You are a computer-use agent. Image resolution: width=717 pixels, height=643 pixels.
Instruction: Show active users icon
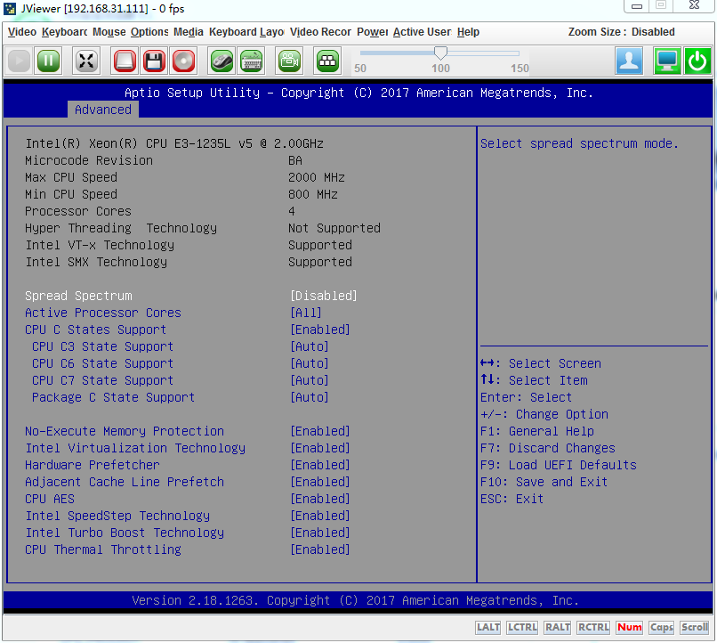tap(630, 61)
